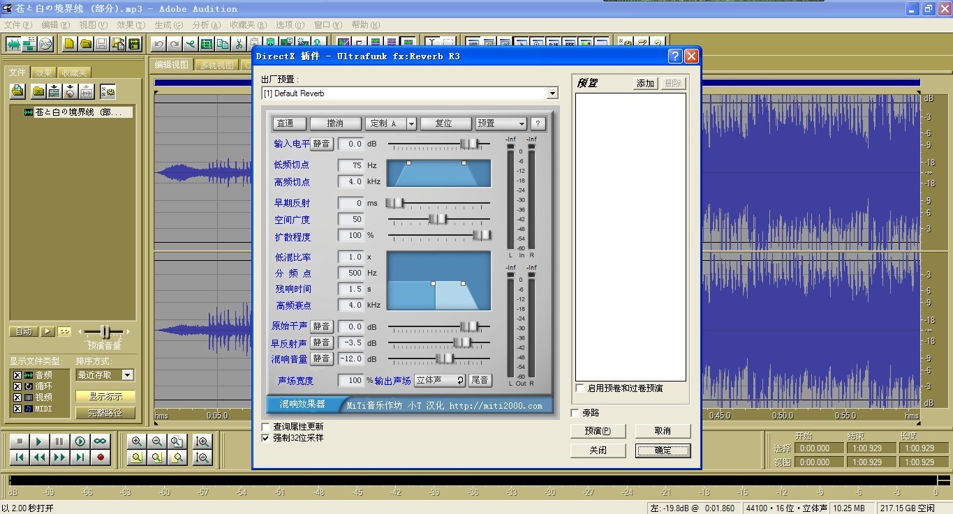Check the 旁路 bypass checkbox
Viewport: 953px width, 514px height.
coord(575,413)
